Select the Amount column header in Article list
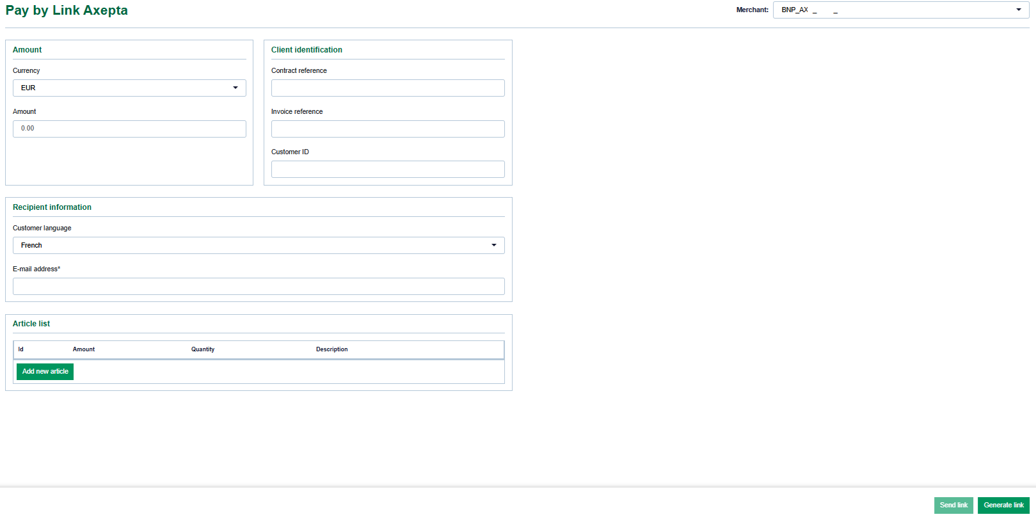Viewport: 1036px width, 517px height. [84, 349]
